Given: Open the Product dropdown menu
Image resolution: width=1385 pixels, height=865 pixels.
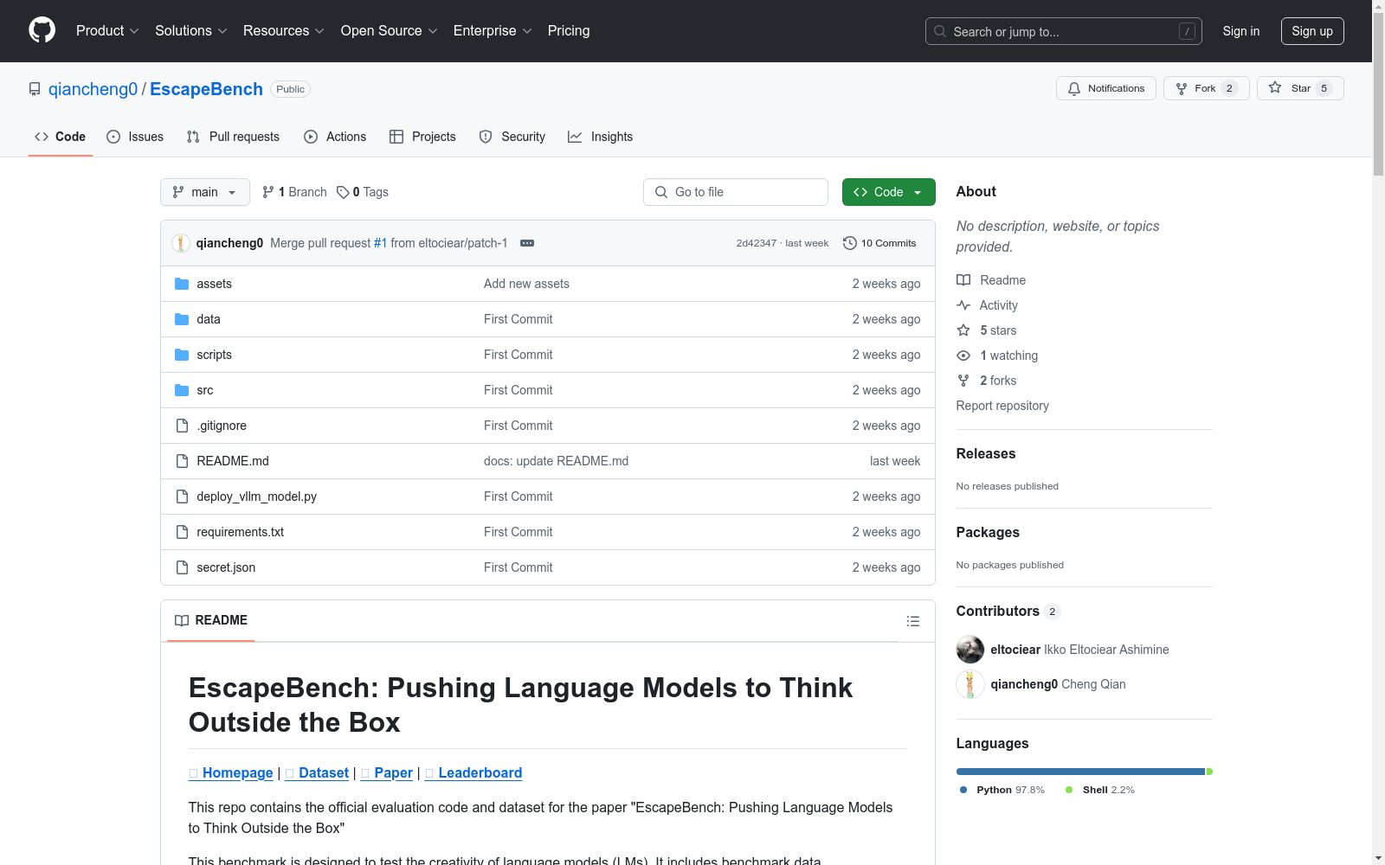Looking at the screenshot, I should 107,31.
